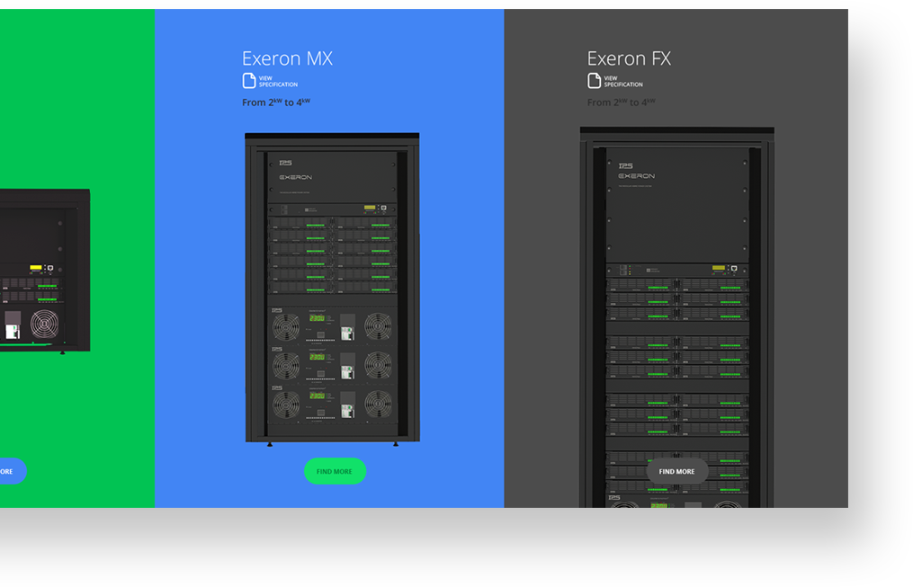
Task: Click the Exeron MX rack cabinet image
Action: (x=332, y=289)
